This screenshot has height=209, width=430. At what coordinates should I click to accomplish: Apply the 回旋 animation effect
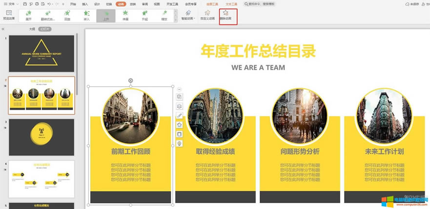pyautogui.click(x=67, y=16)
